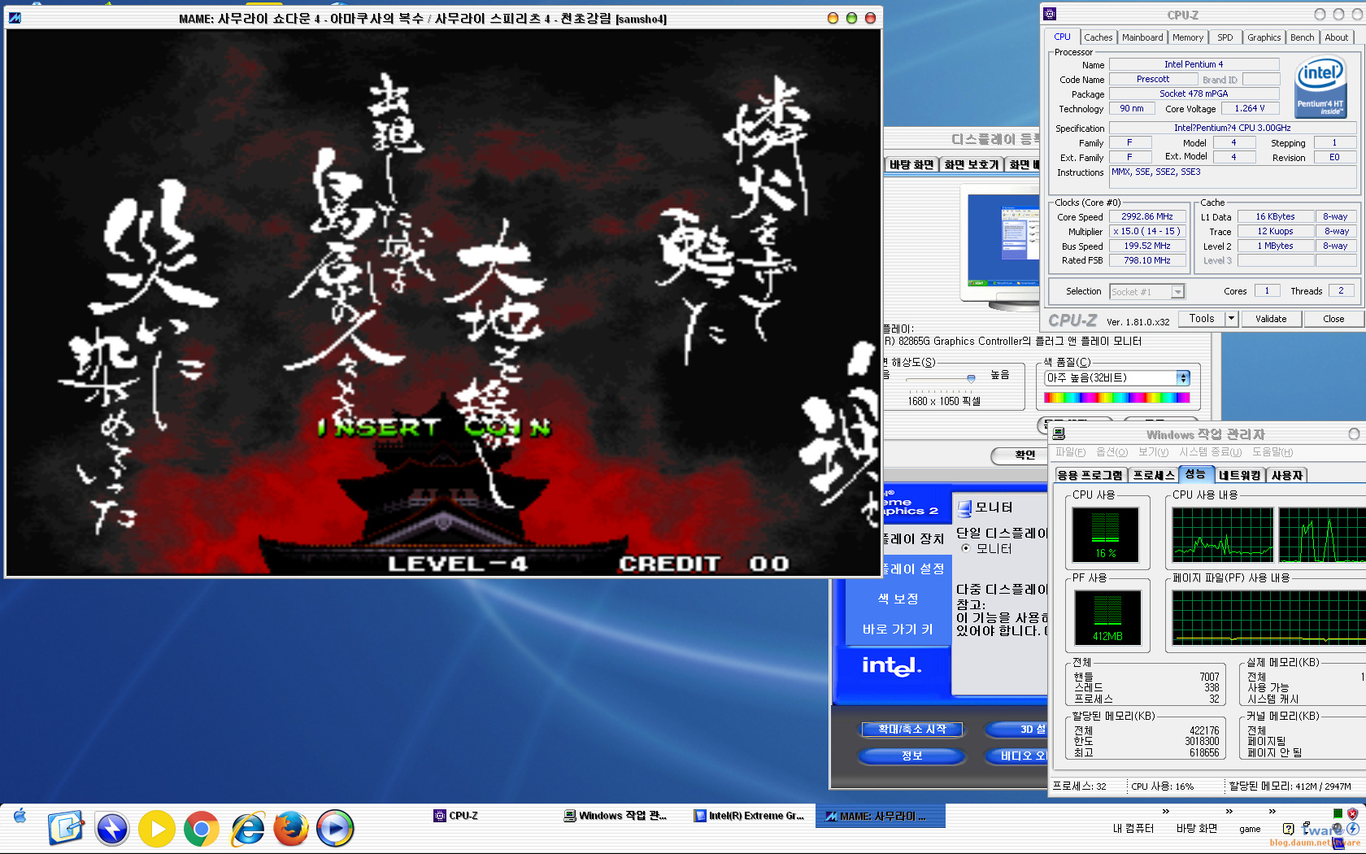Switch to the MAME taskbar item
The height and width of the screenshot is (854, 1366).
[x=880, y=815]
